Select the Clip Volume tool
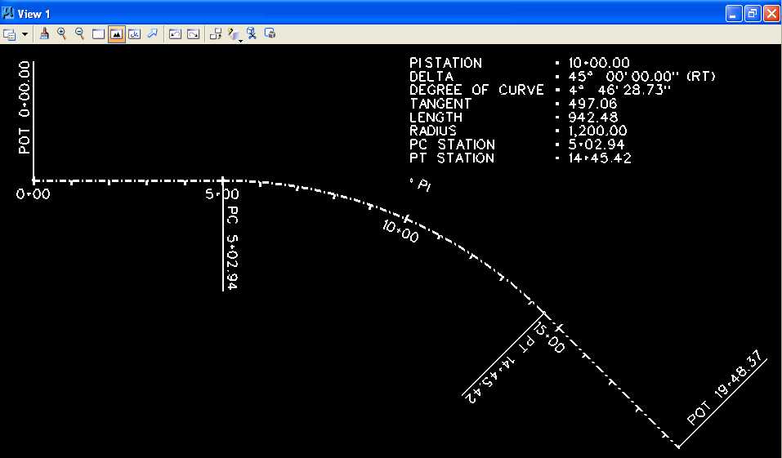782x458 pixels. 252,34
